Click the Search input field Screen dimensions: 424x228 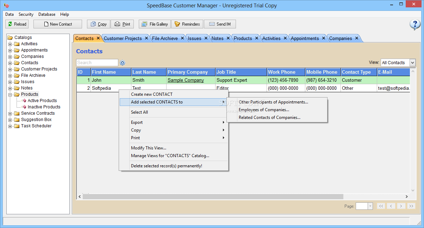(97, 62)
